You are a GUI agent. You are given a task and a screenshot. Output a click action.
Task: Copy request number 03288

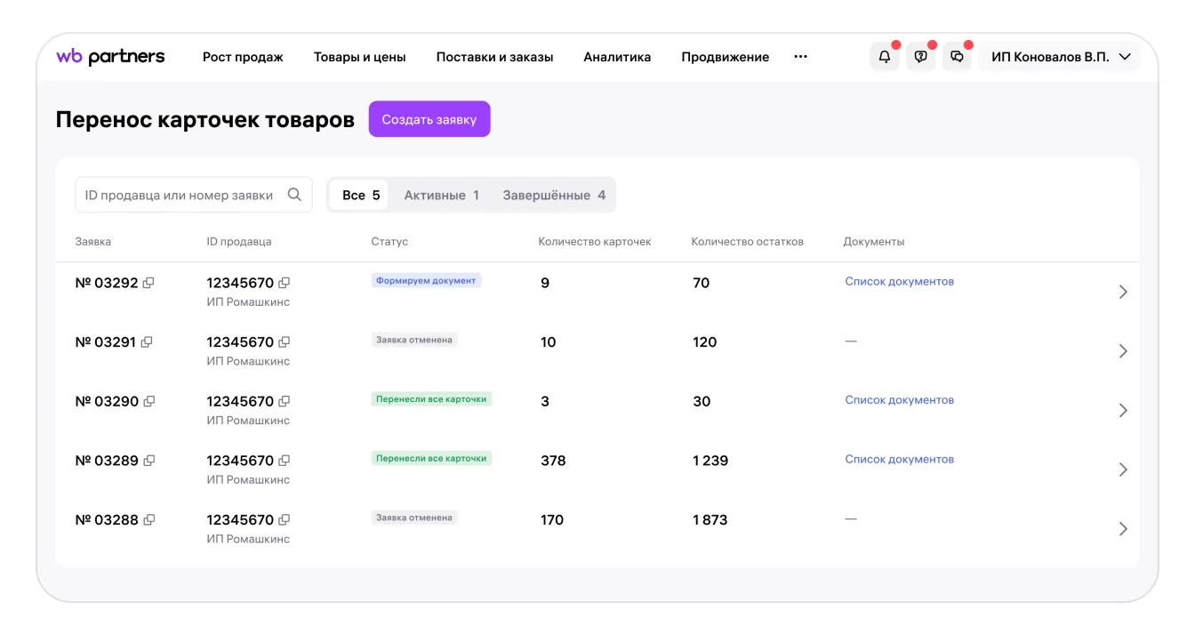[x=149, y=519]
